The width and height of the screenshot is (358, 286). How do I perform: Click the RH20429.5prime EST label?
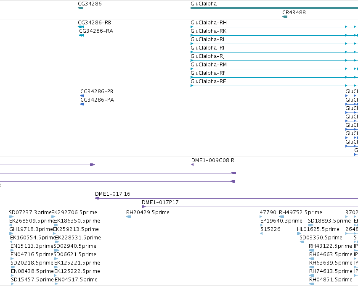click(x=148, y=213)
